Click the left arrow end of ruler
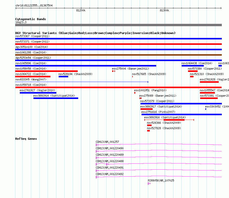The width and height of the screenshot is (229, 198). pyautogui.click(x=16, y=8)
